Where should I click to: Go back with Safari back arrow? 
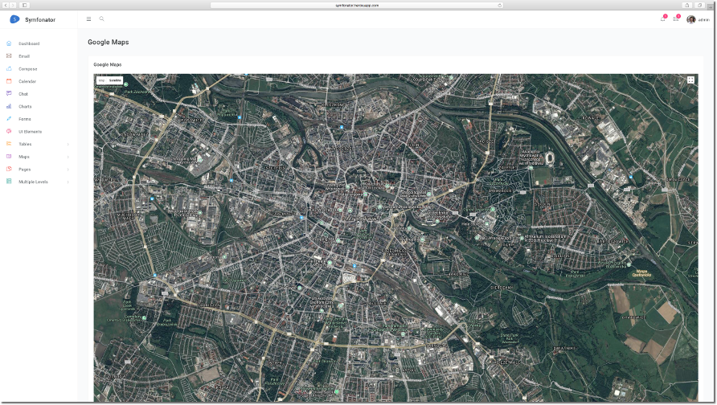click(x=6, y=6)
